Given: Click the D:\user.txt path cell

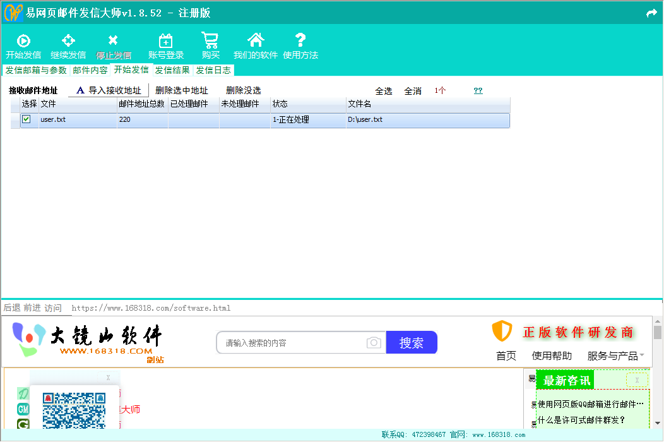Looking at the screenshot, I should click(x=428, y=119).
